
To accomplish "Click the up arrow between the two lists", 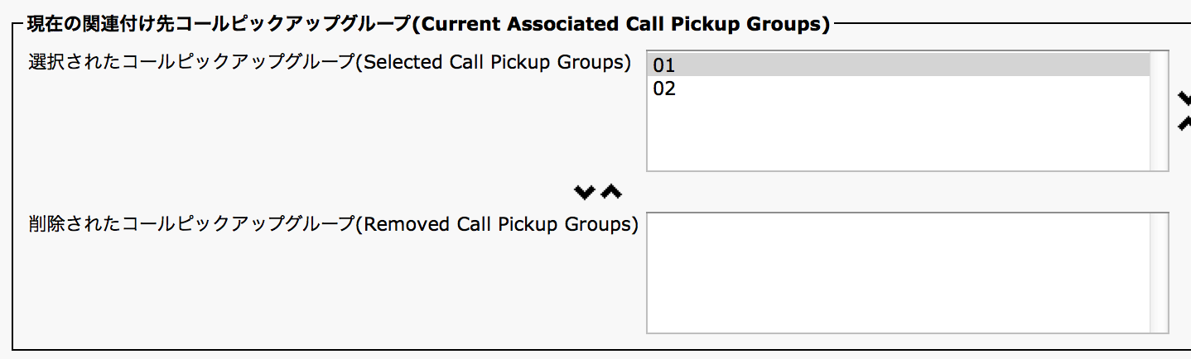I will pos(610,193).
